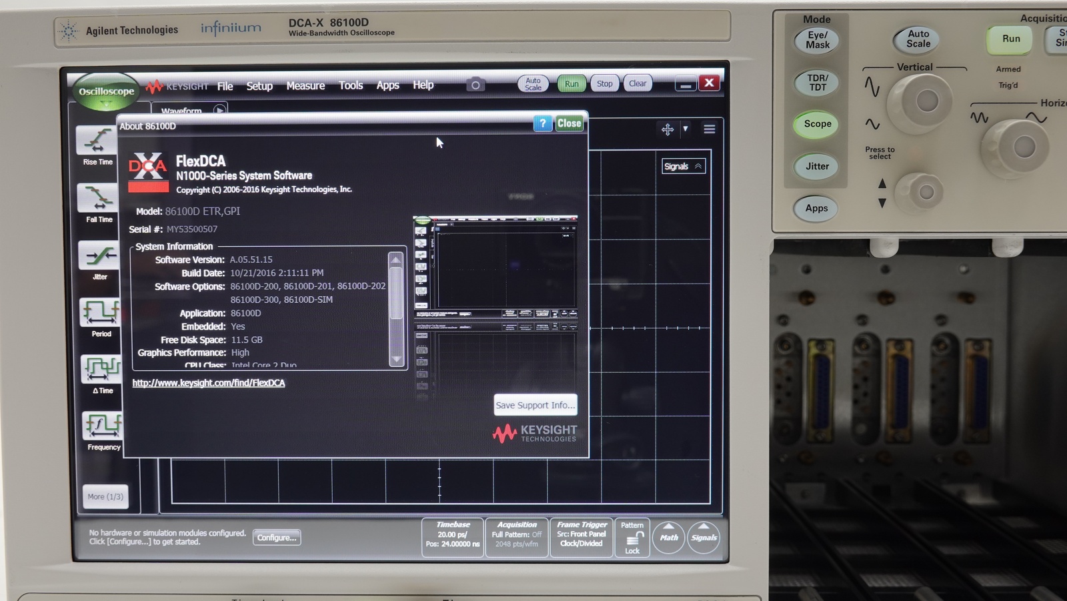
Task: Click scrollbar down arrow in System Information
Action: 396,359
